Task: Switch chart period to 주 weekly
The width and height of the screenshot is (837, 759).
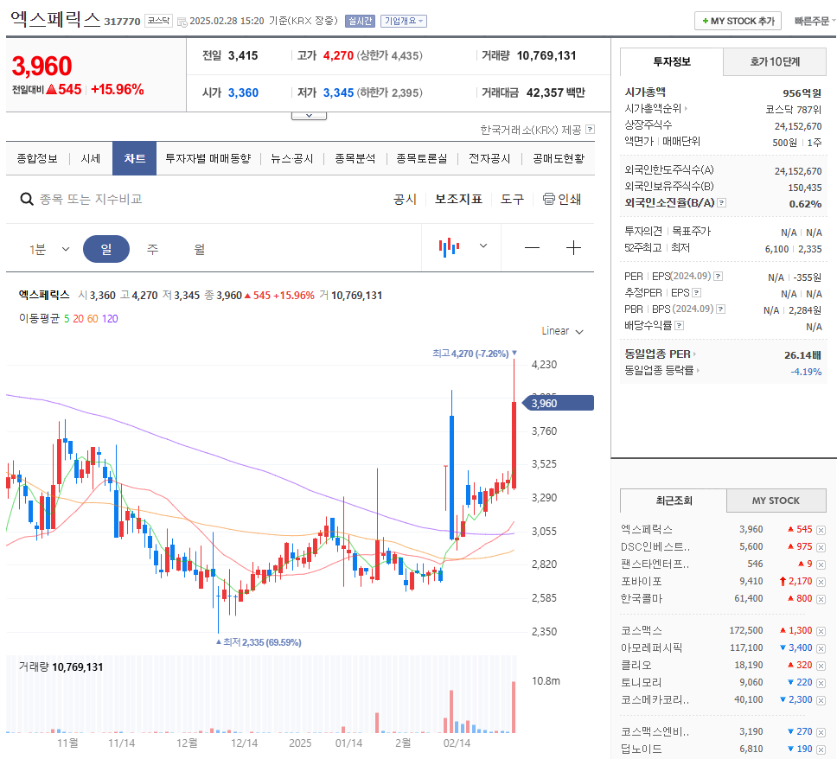Action: (x=153, y=246)
